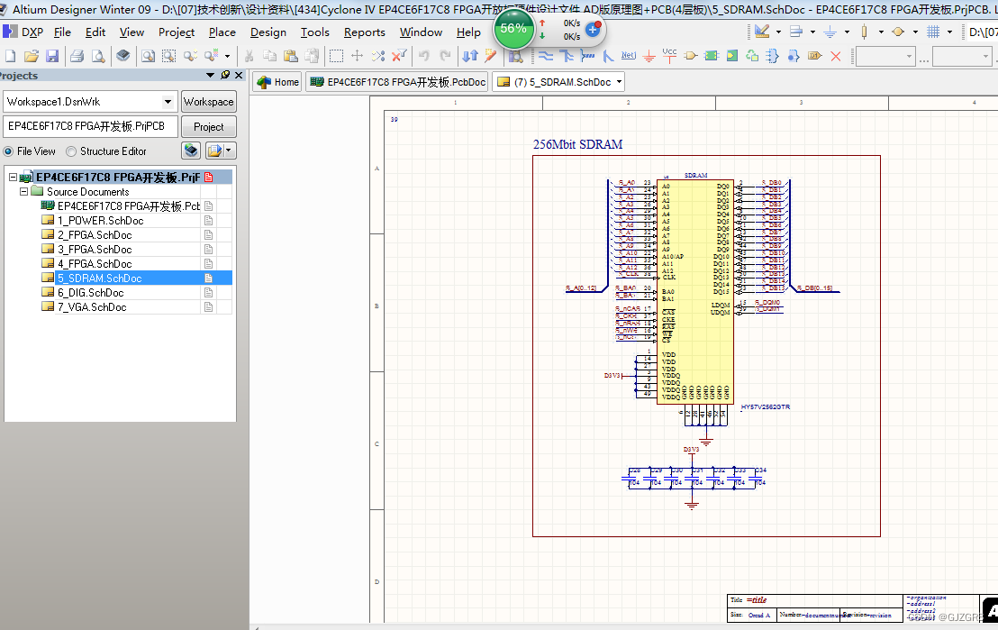Open the 5_SDRAM.SchDoc tab dropdown arrow
998x630 pixels.
[620, 82]
